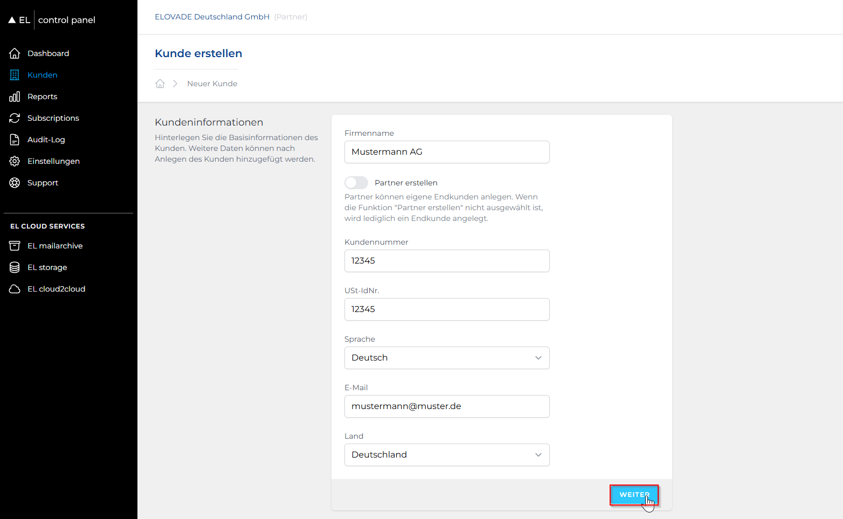843x519 pixels.
Task: Click the EL storage database icon
Action: coord(15,267)
